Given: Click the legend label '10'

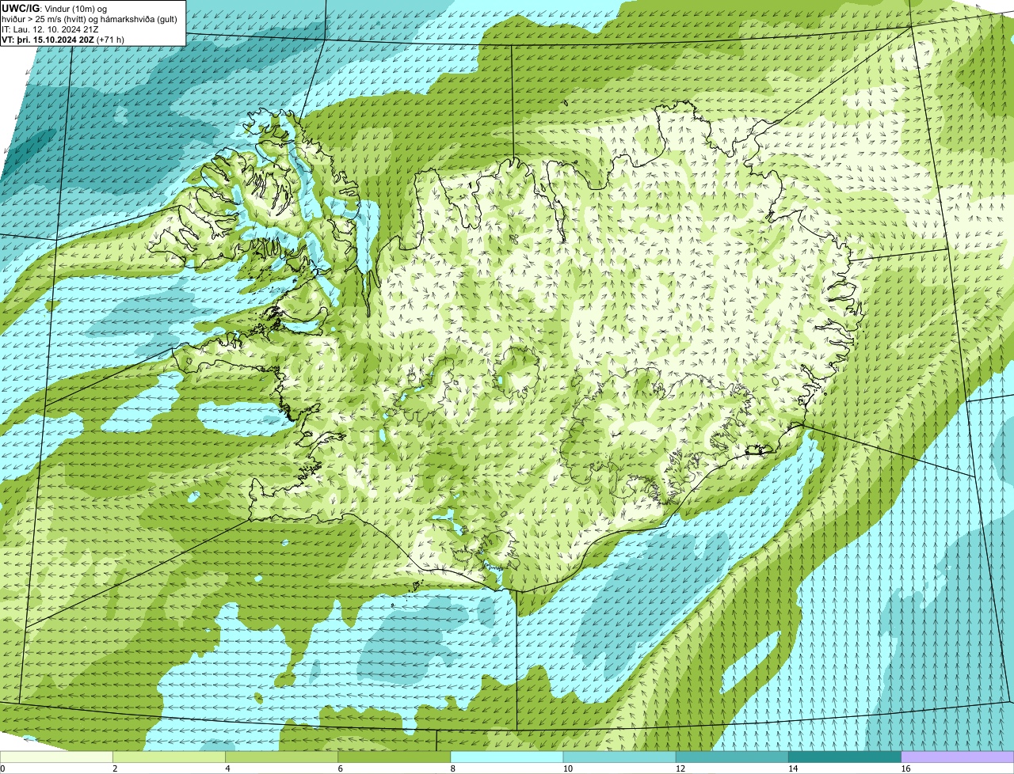Looking at the screenshot, I should click(567, 768).
